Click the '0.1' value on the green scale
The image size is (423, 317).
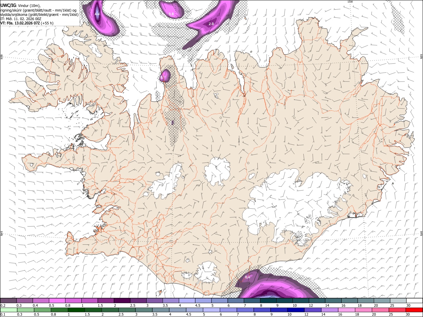[x=3, y=314]
